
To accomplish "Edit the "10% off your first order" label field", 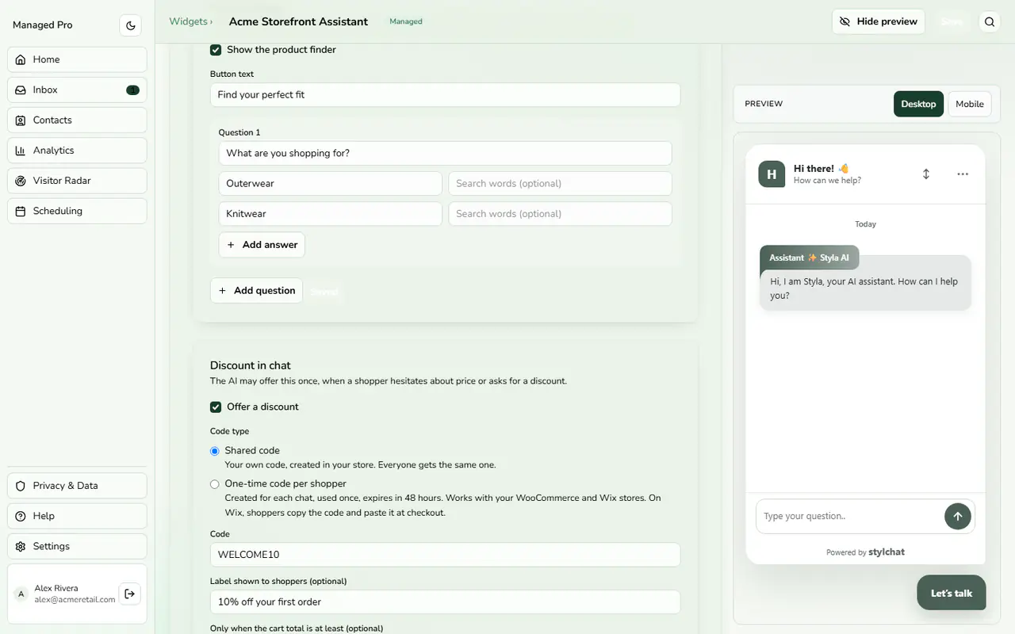I will coord(445,602).
